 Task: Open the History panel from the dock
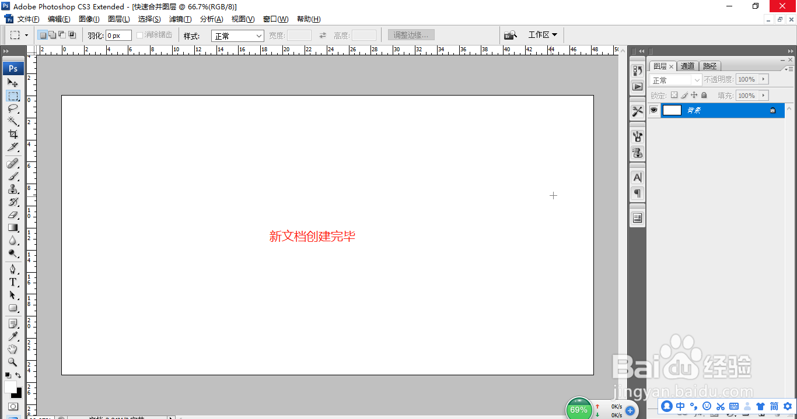pyautogui.click(x=638, y=71)
